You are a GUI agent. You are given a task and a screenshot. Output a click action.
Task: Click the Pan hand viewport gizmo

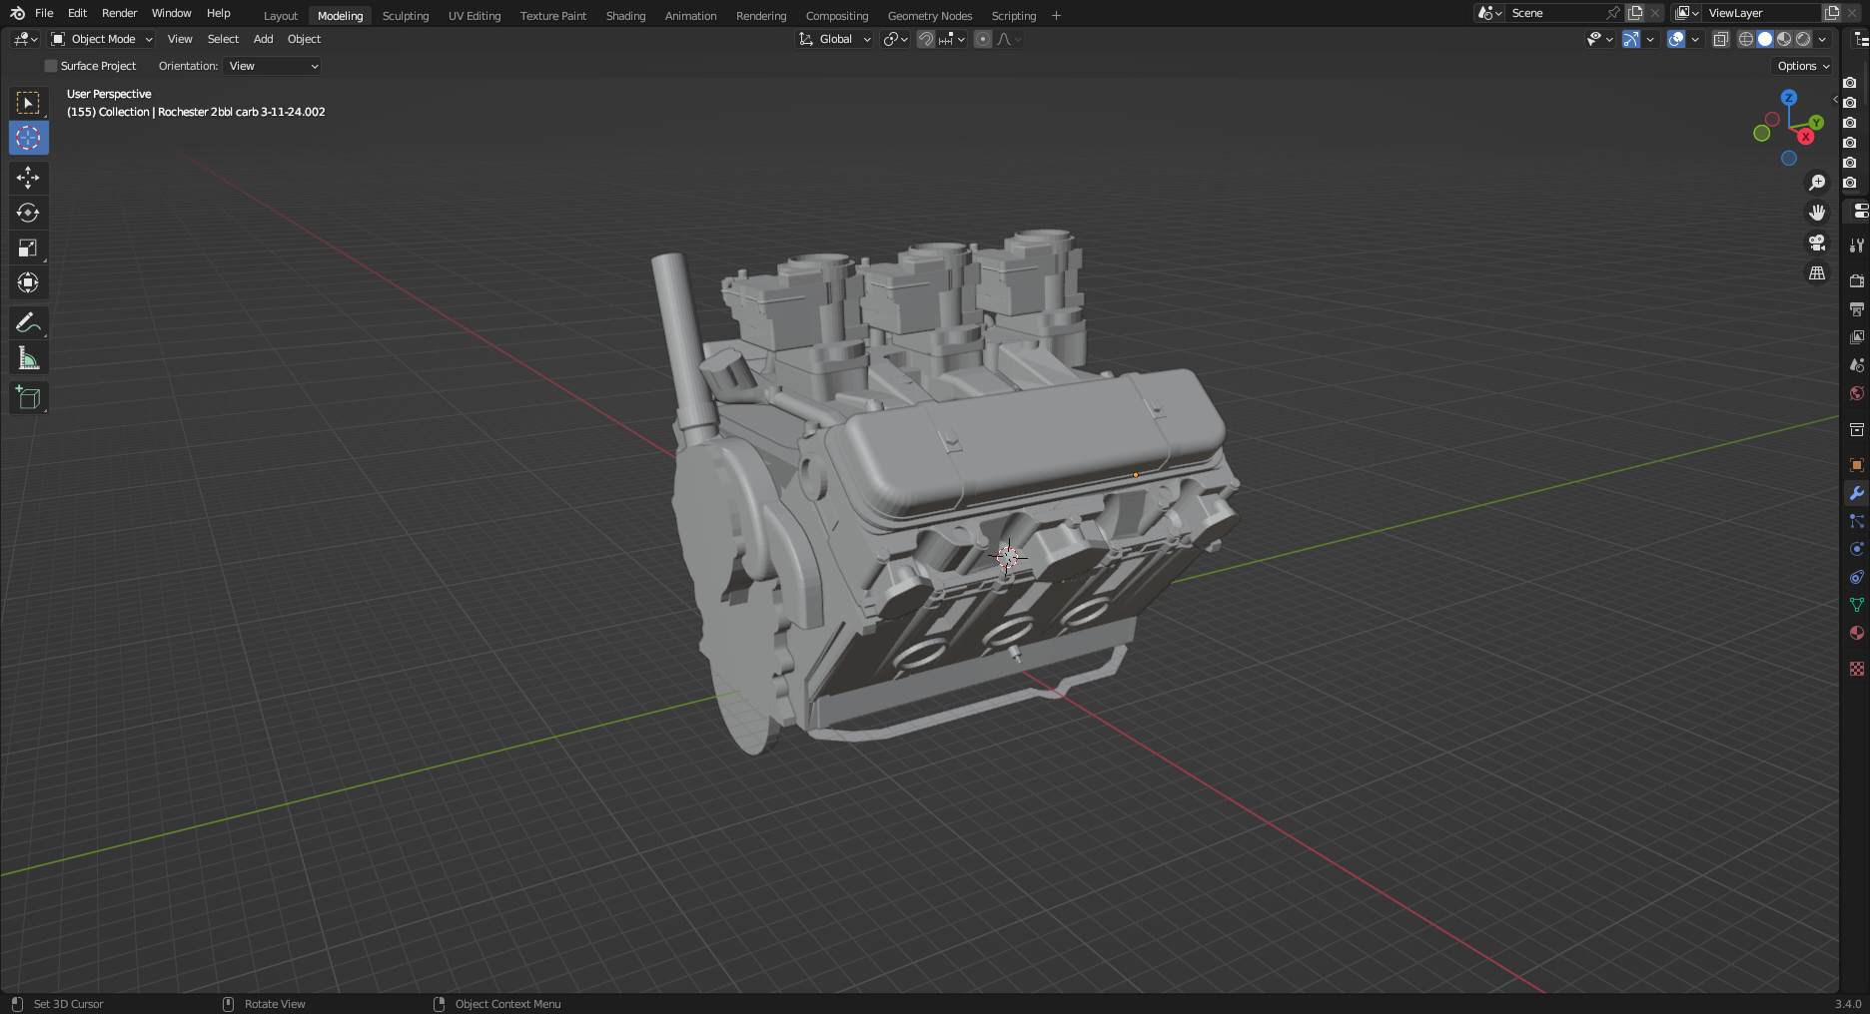click(1817, 213)
